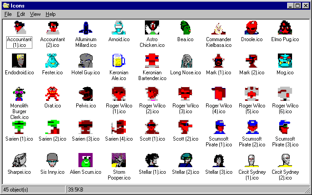Image resolution: width=312 pixels, height=195 pixels.
Task: Select the Orat.ico icon
Action: (53, 94)
